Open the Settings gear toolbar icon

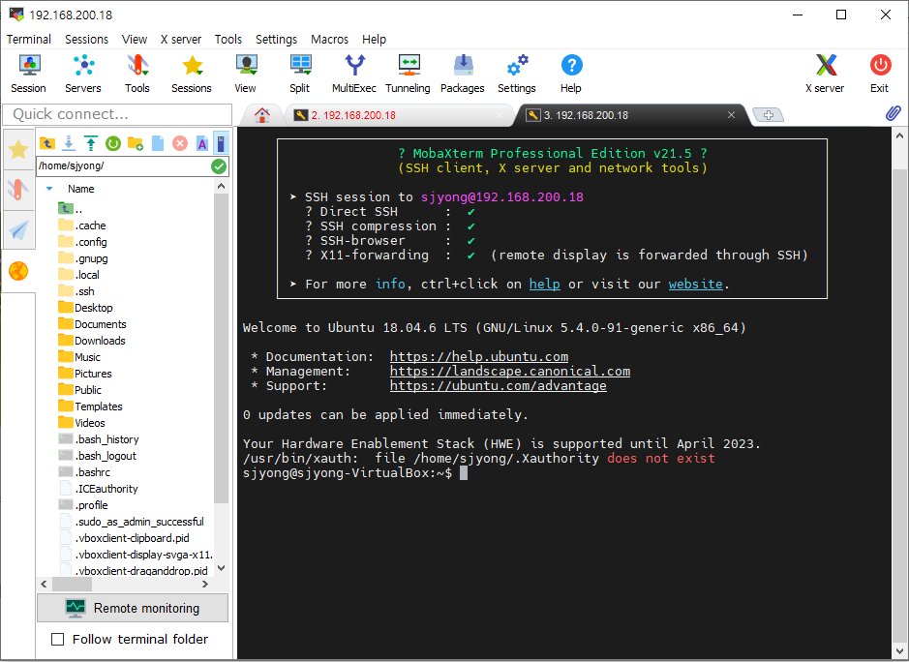coord(517,74)
